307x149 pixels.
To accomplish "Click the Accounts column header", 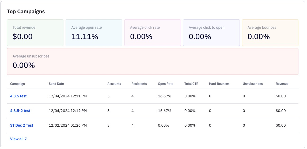I will 114,84.
